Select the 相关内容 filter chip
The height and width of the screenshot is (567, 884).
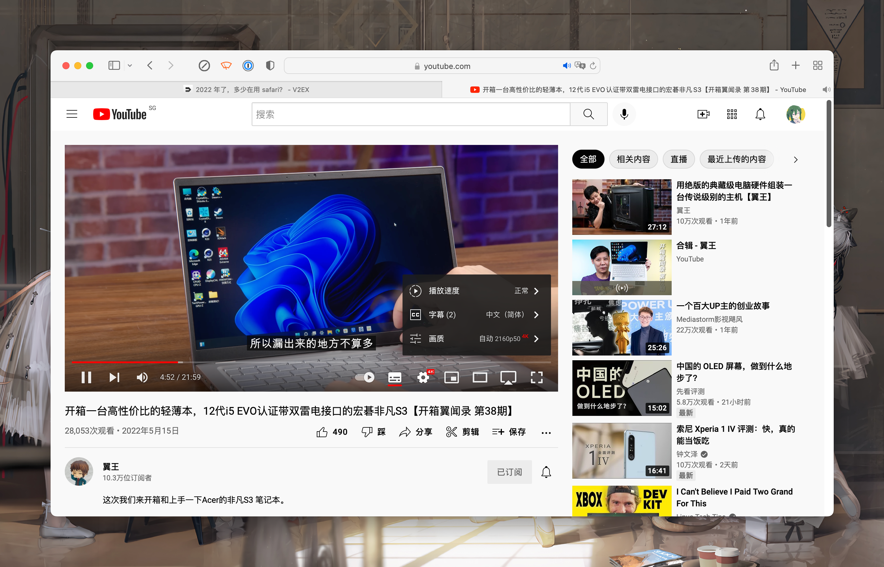pos(633,159)
